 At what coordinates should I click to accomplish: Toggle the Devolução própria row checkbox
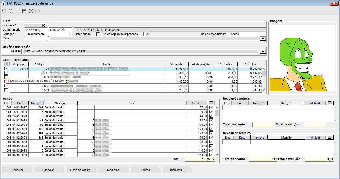click(330, 107)
